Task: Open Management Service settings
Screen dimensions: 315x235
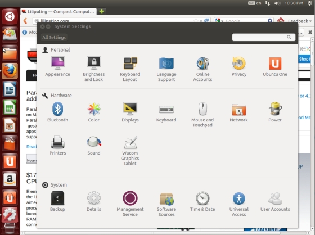Action: tap(130, 204)
